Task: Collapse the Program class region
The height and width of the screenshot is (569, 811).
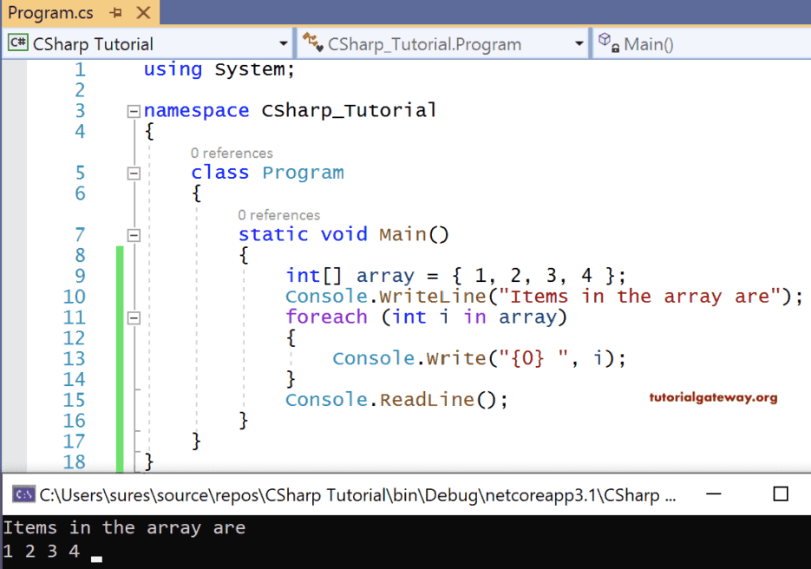Action: pos(134,173)
